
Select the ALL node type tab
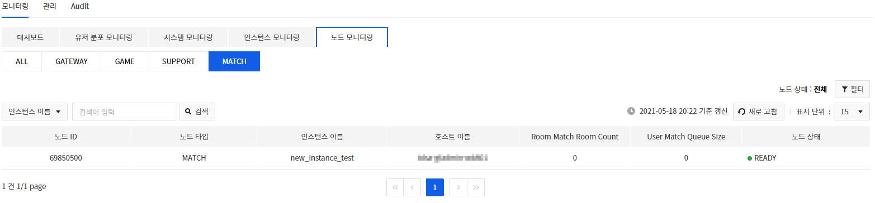[x=22, y=61]
